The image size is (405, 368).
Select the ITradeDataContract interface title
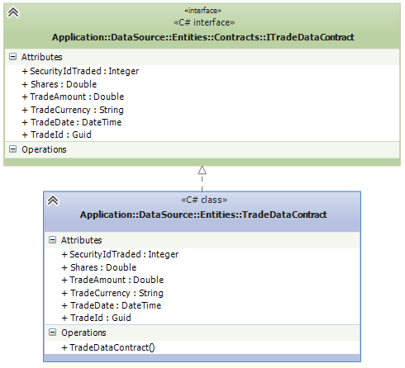(203, 37)
